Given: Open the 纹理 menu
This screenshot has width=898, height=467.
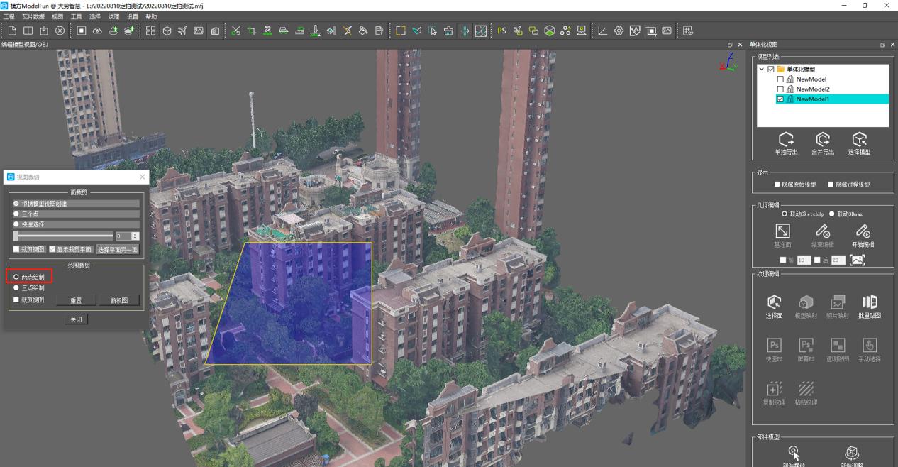Looking at the screenshot, I should click(114, 16).
